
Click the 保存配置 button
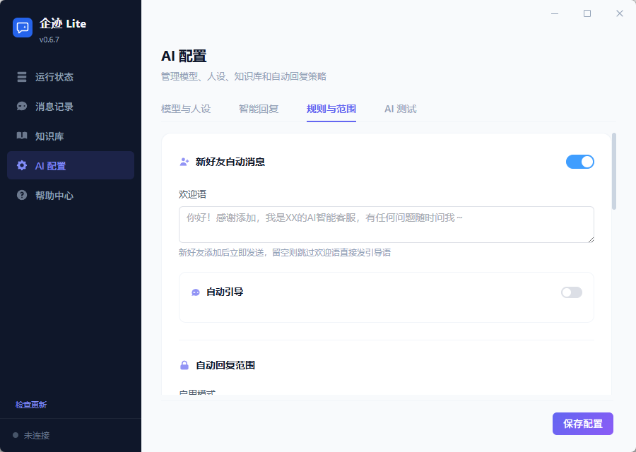pos(582,424)
